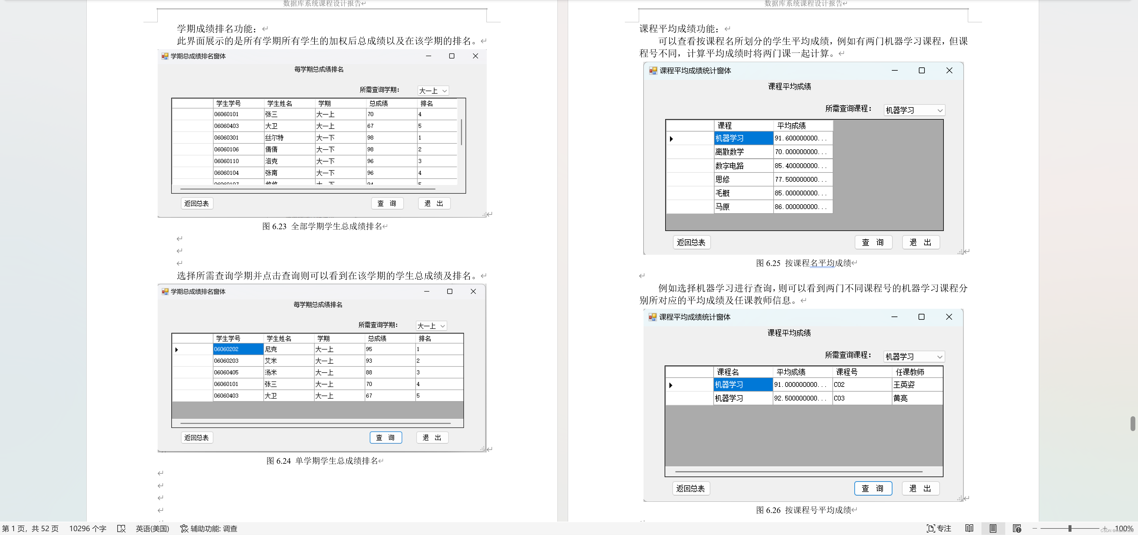The image size is (1138, 535).
Task: Select figure 6.25 course average image
Action: point(803,158)
